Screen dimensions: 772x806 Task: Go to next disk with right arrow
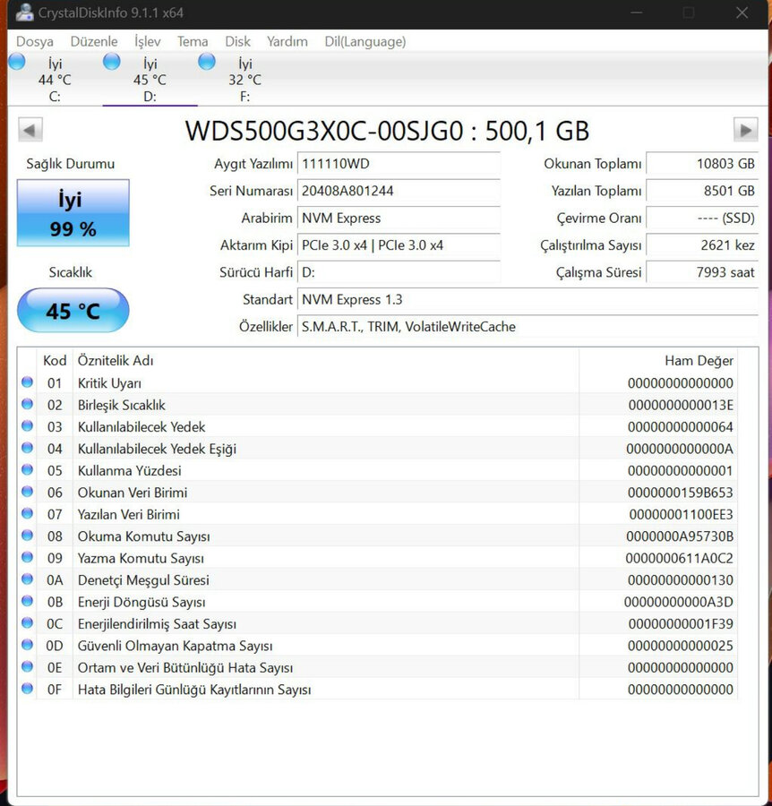pyautogui.click(x=745, y=130)
